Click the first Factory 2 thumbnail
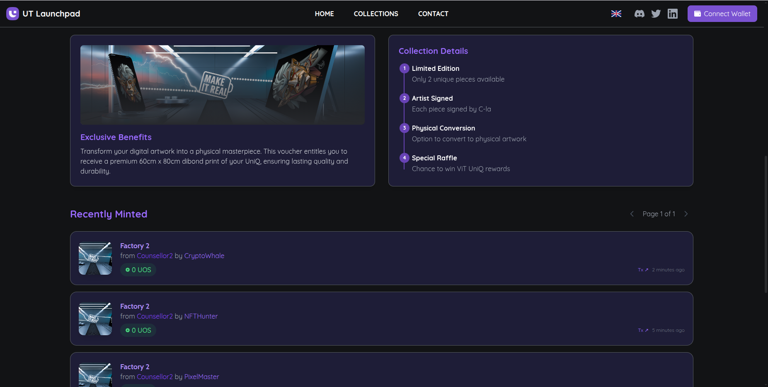 (95, 259)
